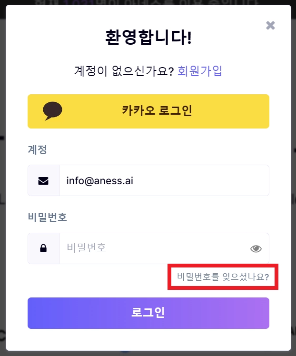Click the 계정이 없으신가요? text
The image size is (296, 356).
pos(124,71)
